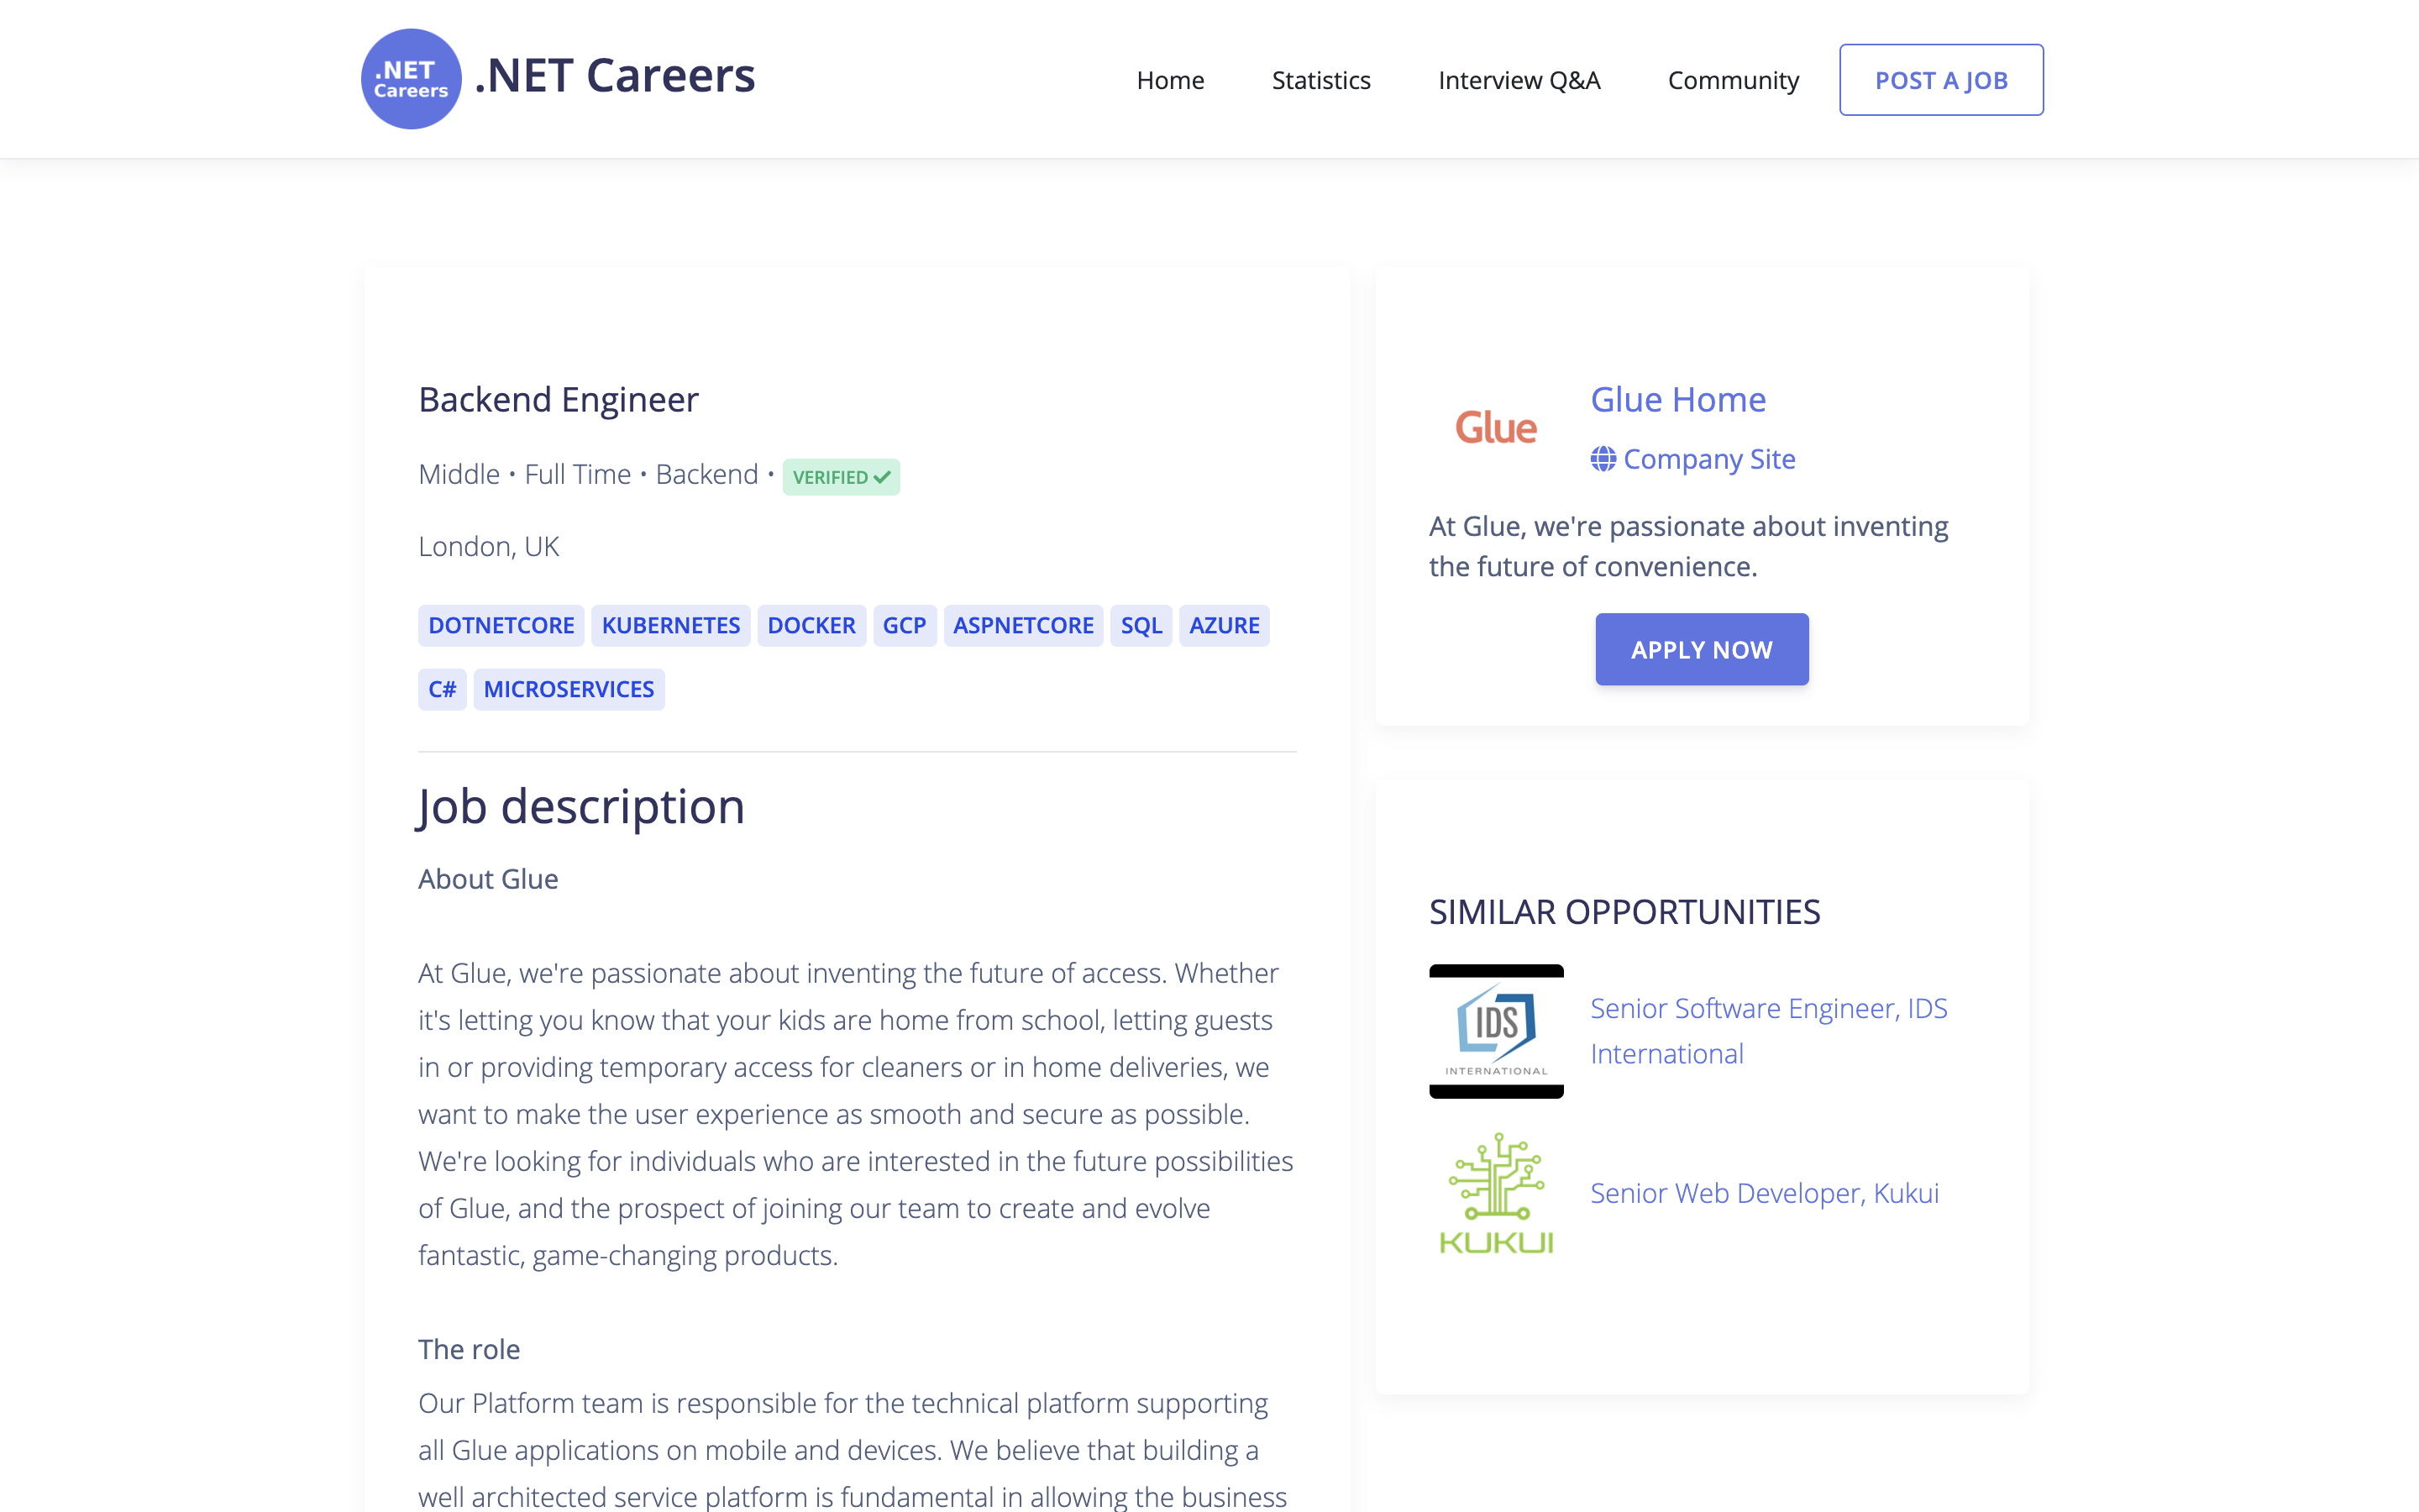This screenshot has height=1512, width=2419.
Task: Select the AZURE skill tag
Action: coord(1224,625)
